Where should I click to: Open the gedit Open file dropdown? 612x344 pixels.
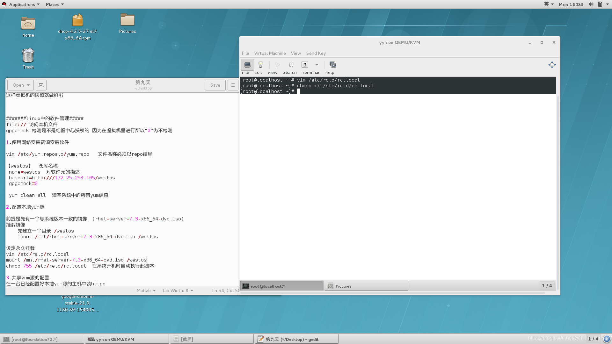(21, 85)
